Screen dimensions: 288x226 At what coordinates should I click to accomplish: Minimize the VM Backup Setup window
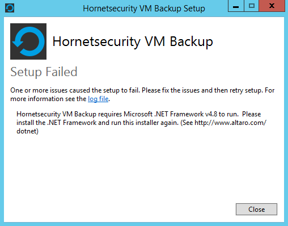(x=236, y=6)
